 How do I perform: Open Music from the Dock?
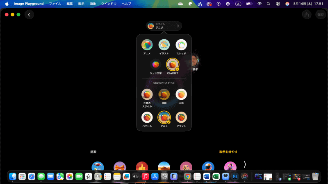coord(145,177)
